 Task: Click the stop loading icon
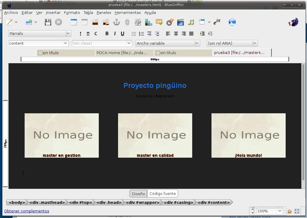pyautogui.click(x=58, y=22)
